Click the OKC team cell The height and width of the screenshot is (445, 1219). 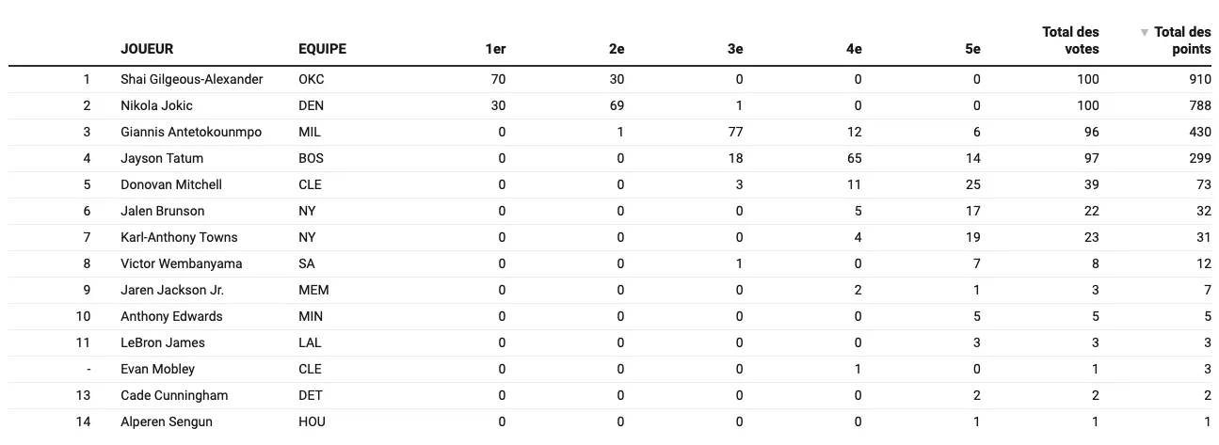click(x=311, y=79)
